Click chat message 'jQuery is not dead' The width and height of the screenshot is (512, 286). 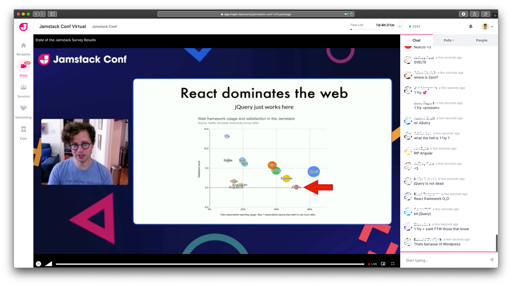(x=429, y=184)
